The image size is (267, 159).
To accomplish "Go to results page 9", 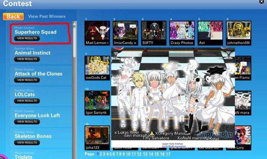I will (123, 154).
